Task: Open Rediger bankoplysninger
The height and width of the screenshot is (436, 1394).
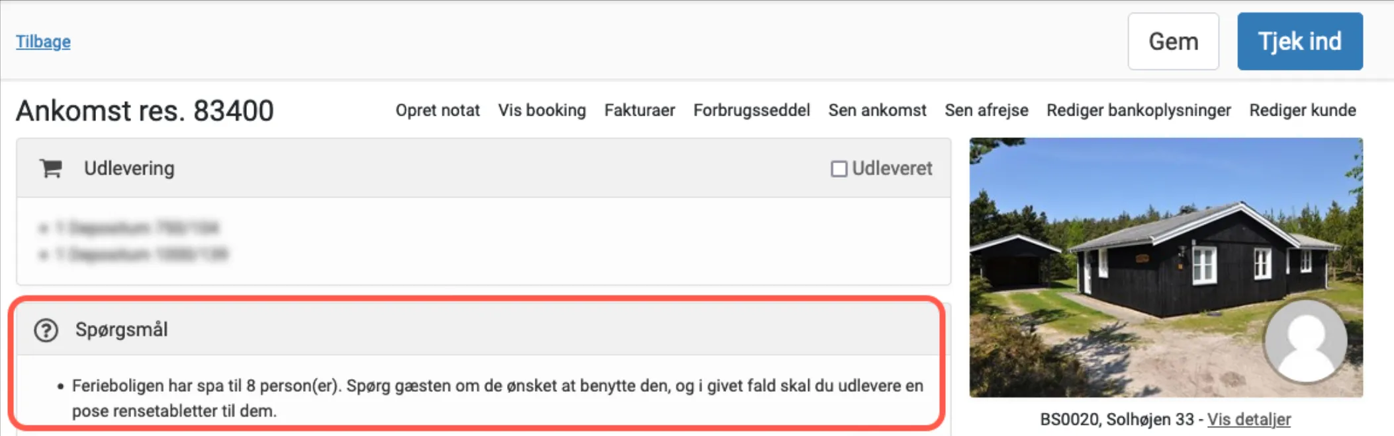Action: pos(1138,110)
